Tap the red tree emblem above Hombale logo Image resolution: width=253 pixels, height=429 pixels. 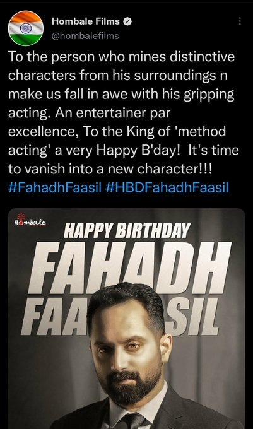(21, 216)
